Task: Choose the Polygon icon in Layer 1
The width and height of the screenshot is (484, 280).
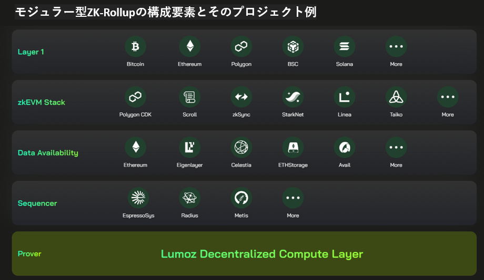Action: tap(241, 47)
